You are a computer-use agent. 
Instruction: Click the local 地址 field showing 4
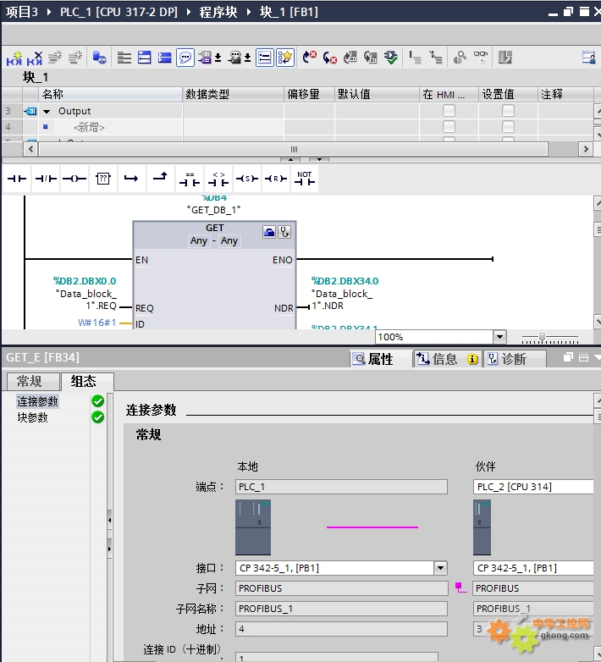(341, 629)
